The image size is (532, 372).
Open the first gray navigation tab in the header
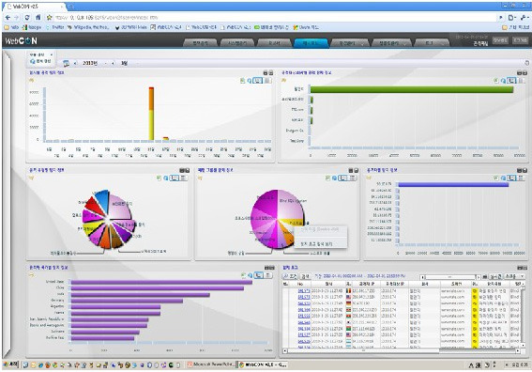pos(201,43)
